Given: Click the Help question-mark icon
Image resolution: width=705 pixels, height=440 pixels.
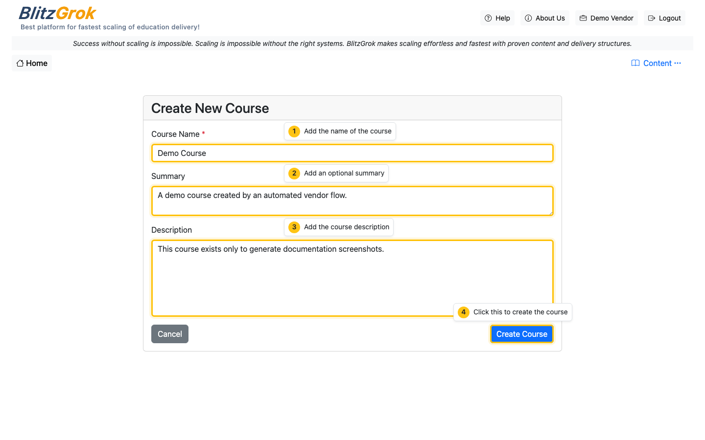Looking at the screenshot, I should click(x=488, y=18).
